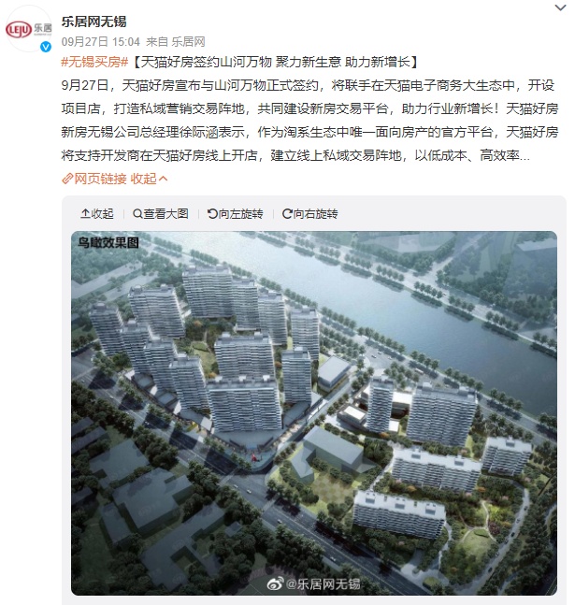
Task: Open the #无锡买房# hashtag topic
Action: pos(94,62)
